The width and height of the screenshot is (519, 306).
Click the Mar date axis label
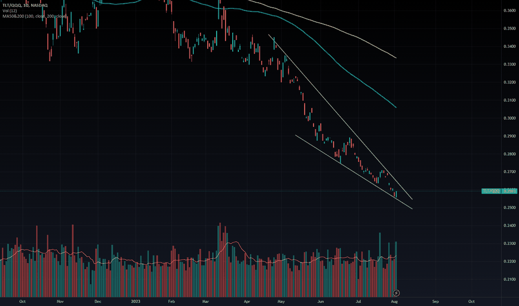click(205, 302)
